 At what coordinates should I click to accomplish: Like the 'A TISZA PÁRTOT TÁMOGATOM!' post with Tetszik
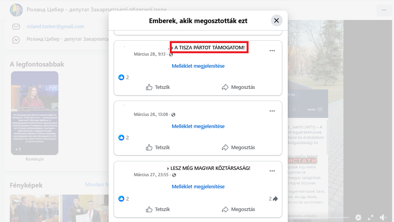(158, 87)
